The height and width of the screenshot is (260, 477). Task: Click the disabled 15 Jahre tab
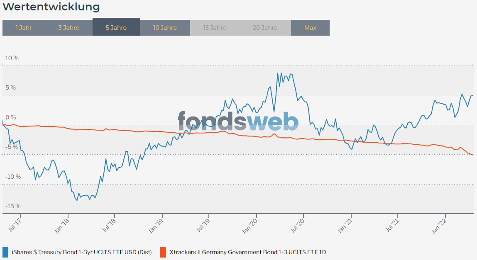click(x=215, y=28)
